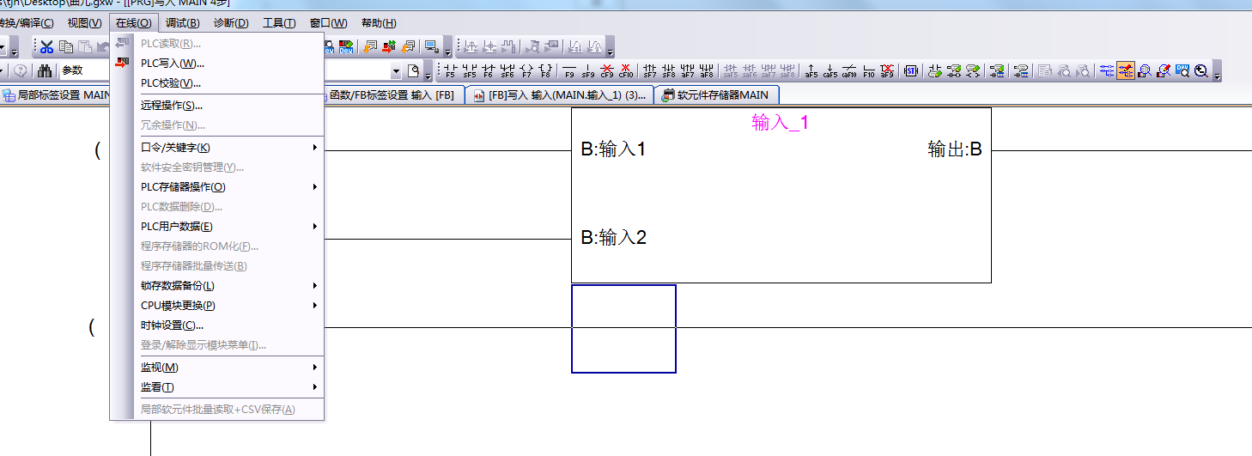Click the binoculars find icon
Image resolution: width=1252 pixels, height=456 pixels.
(x=44, y=71)
